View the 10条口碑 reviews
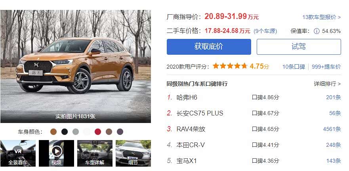This screenshot has width=349, height=171. click(x=294, y=67)
